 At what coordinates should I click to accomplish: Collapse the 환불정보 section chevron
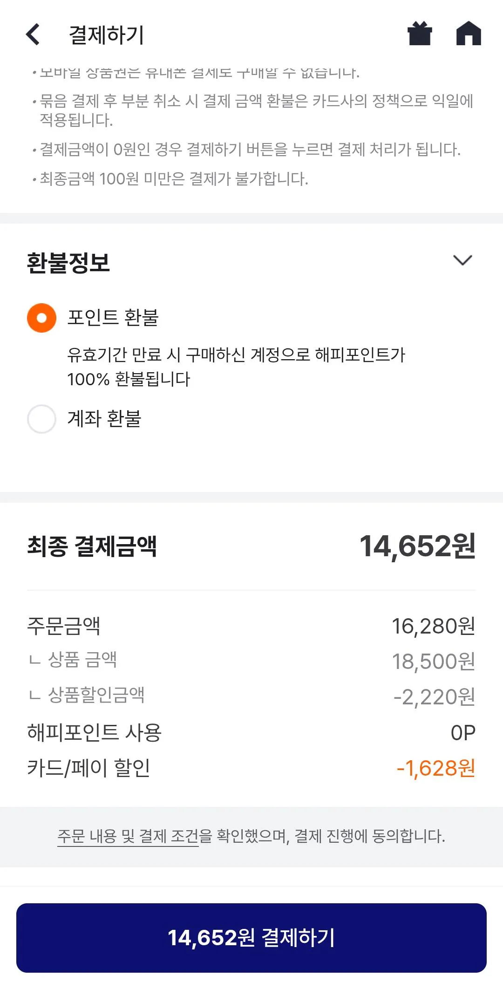click(x=462, y=260)
